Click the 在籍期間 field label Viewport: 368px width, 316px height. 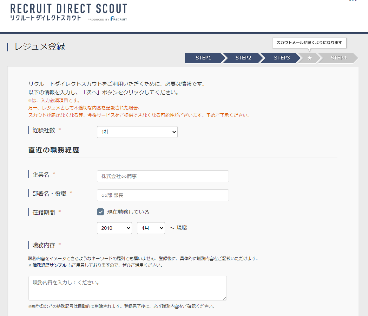44,213
